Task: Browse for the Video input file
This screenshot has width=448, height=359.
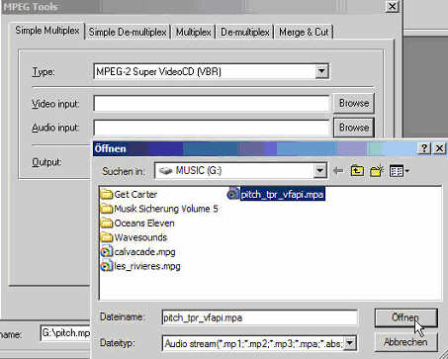Action: [x=354, y=103]
